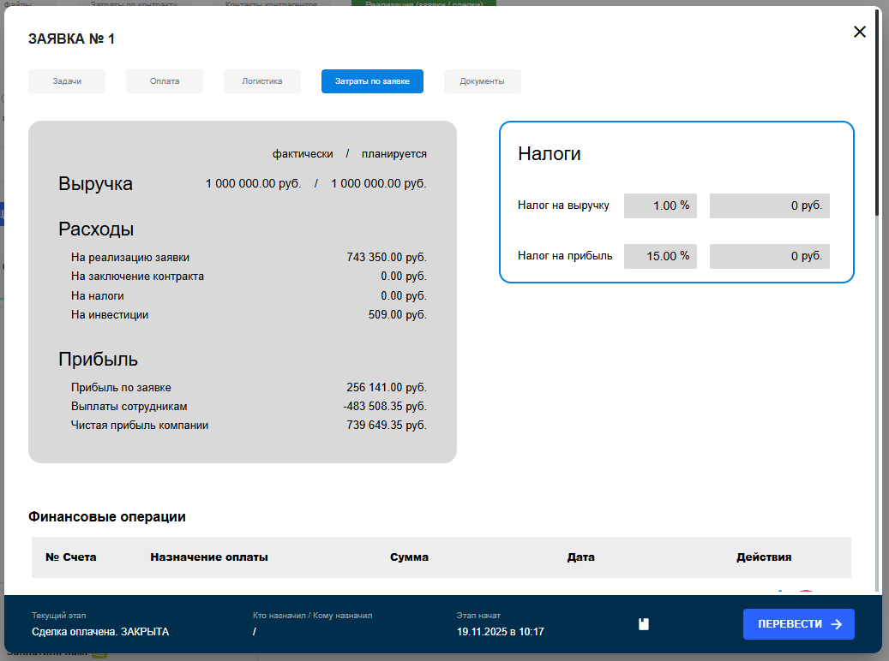
Task: Open the Документы tab
Action: coord(482,81)
